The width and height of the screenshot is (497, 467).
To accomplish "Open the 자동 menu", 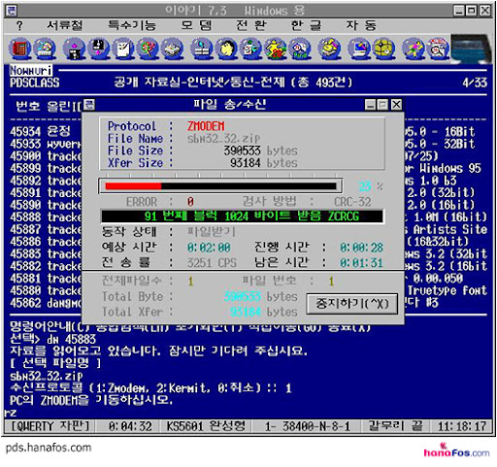I will tap(361, 25).
